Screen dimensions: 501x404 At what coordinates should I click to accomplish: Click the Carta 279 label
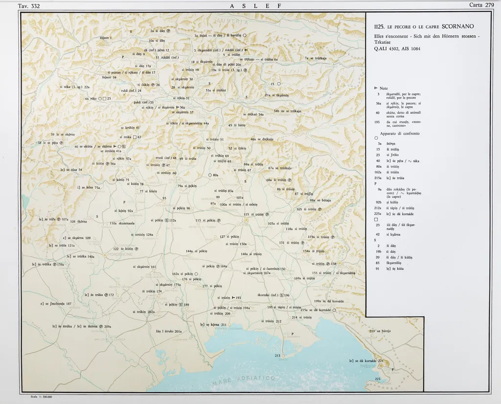(x=481, y=5)
